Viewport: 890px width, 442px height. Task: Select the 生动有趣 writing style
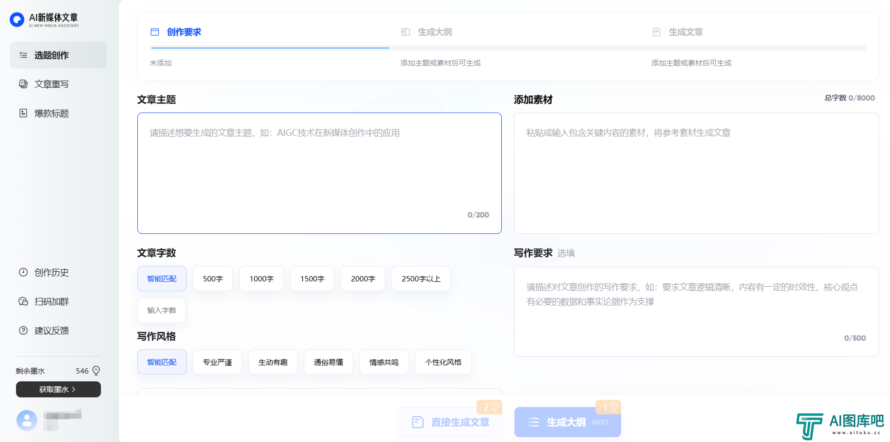click(273, 362)
